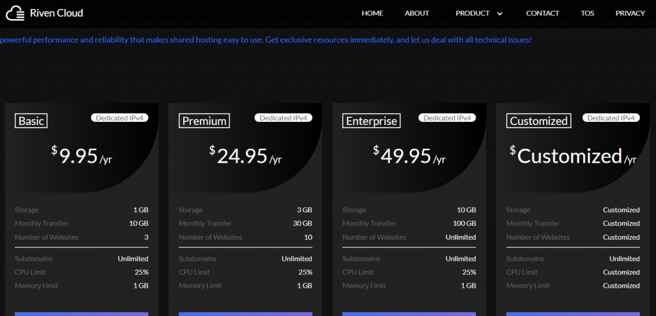Click the blue paragraph mentioning exclusive resources
The height and width of the screenshot is (316, 656).
click(266, 40)
